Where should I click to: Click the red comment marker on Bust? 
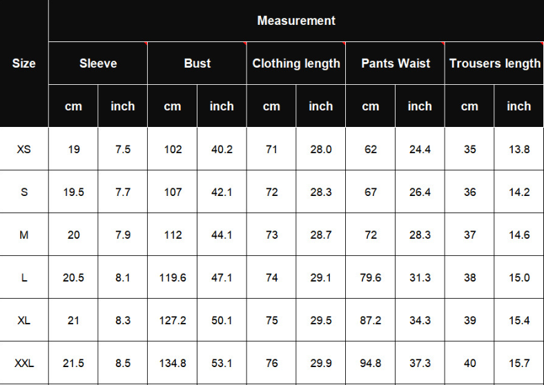tap(245, 43)
